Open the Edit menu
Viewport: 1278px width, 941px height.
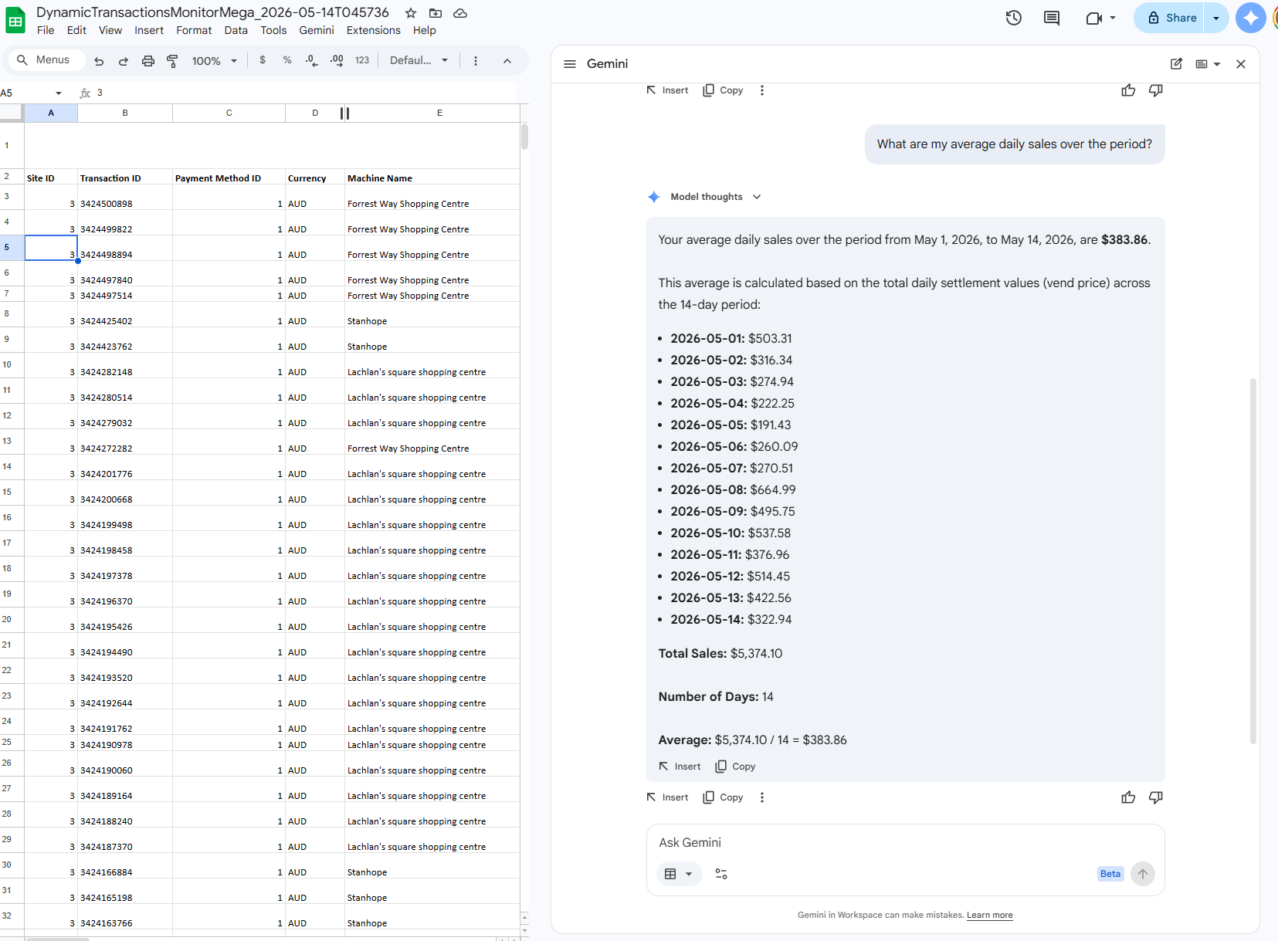click(76, 30)
